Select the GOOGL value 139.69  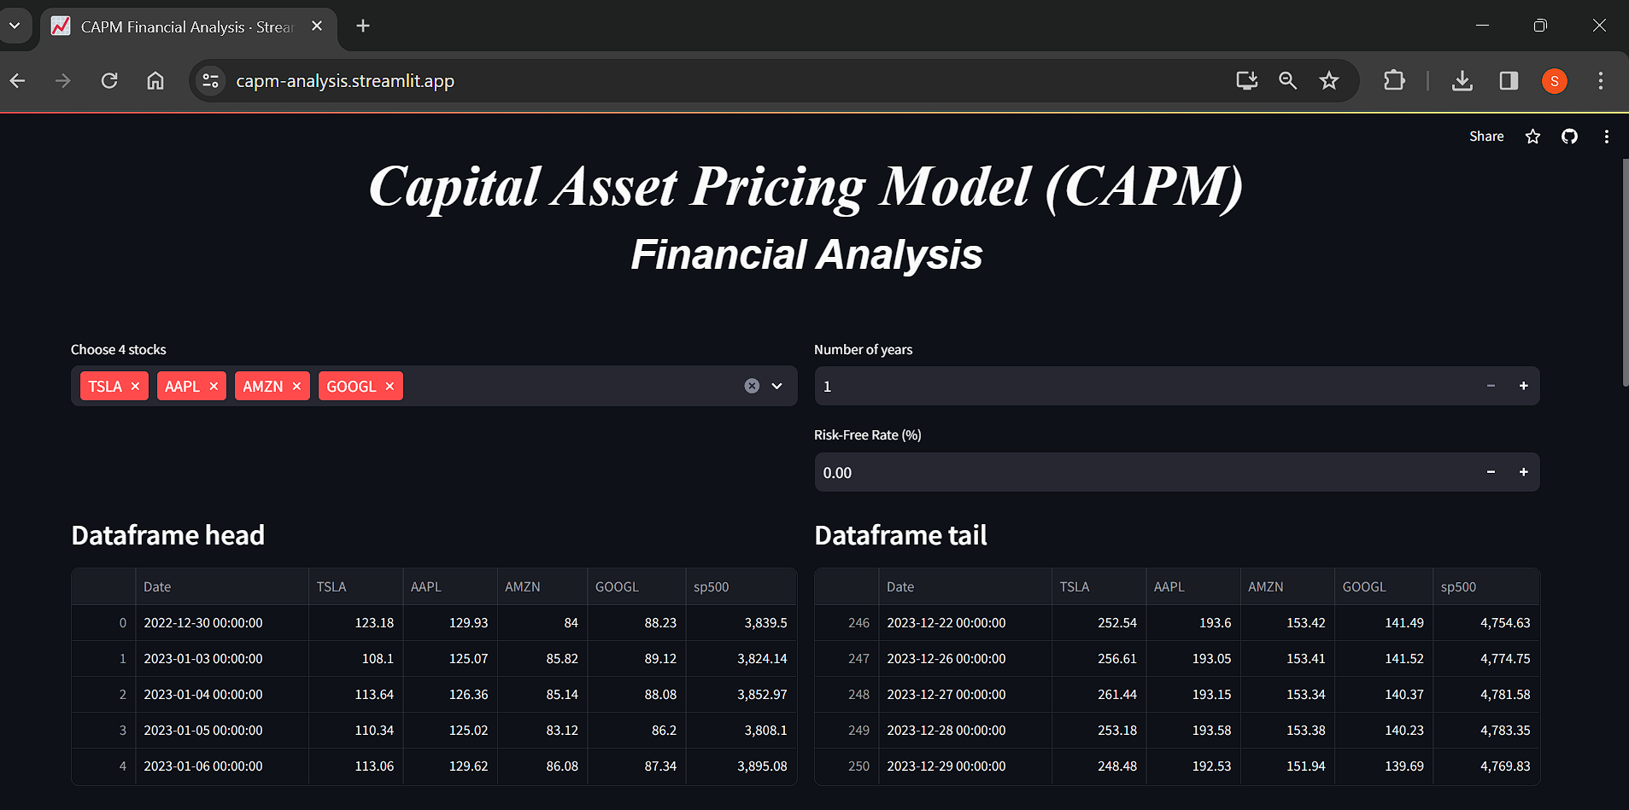tap(1384, 766)
